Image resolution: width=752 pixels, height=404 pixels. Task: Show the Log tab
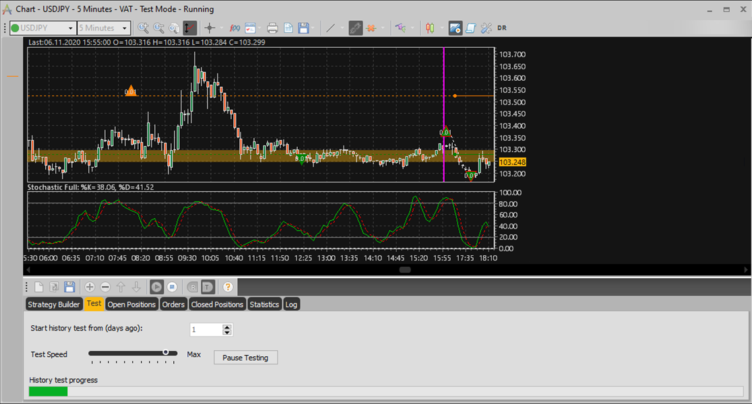(x=291, y=304)
